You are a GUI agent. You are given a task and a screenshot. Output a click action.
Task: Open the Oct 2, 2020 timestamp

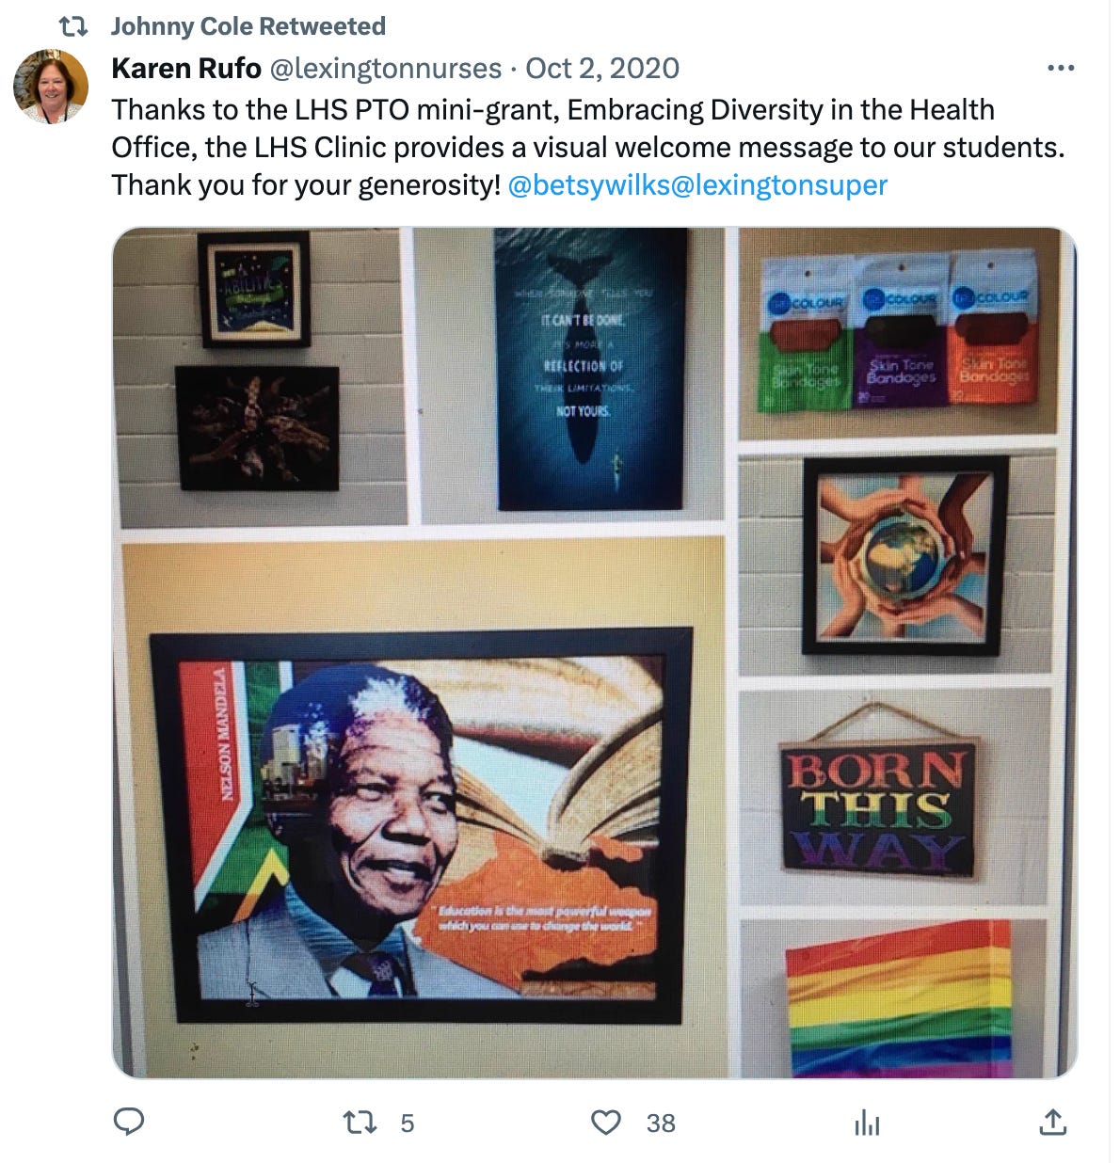point(602,68)
